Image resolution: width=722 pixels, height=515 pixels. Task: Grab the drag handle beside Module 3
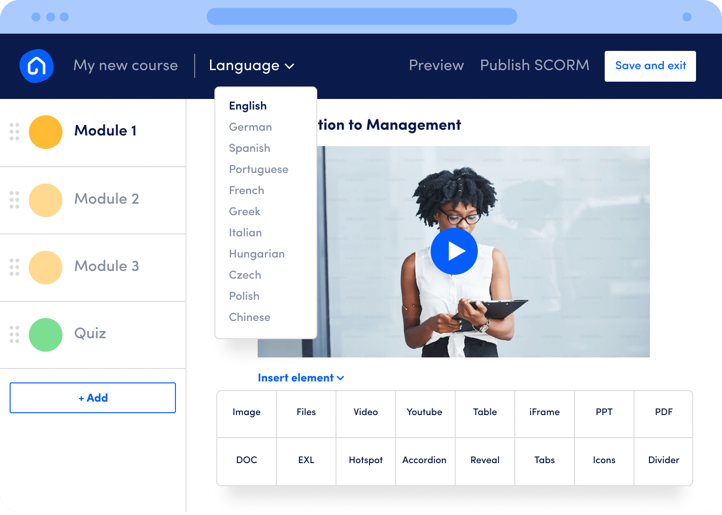14,267
